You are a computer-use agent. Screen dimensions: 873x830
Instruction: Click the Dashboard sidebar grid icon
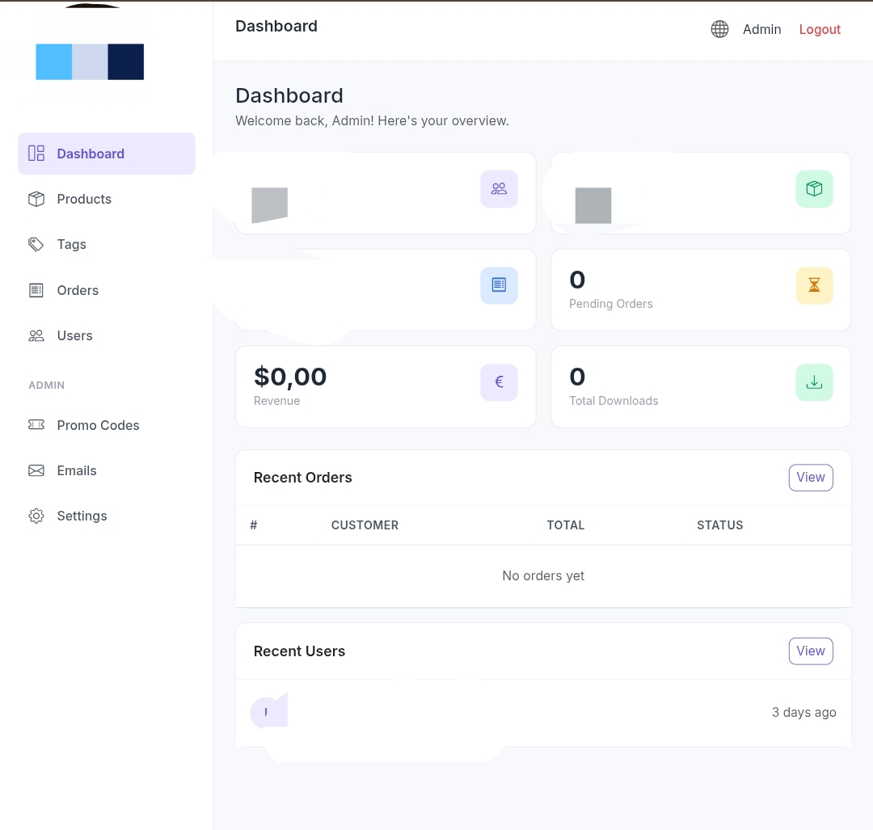(x=36, y=154)
